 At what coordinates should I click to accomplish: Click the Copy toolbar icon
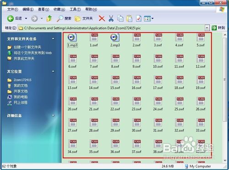120,18
